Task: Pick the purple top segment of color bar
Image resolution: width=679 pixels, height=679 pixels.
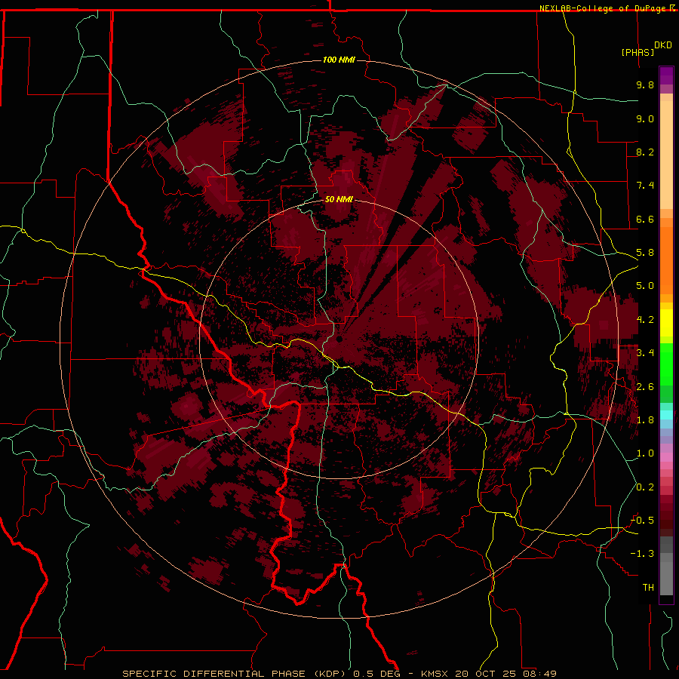Action: click(x=666, y=75)
